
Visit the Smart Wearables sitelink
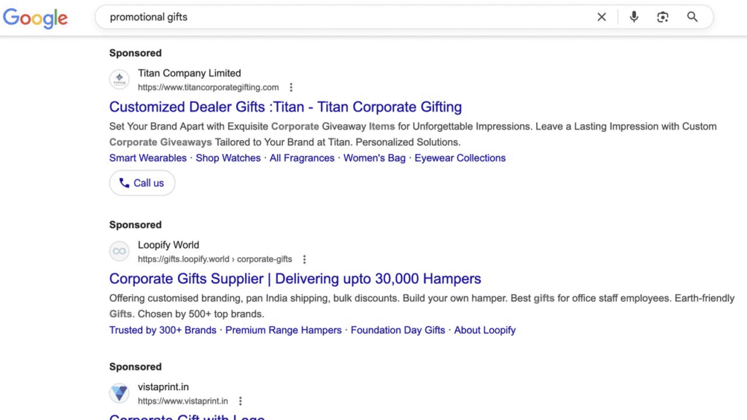tap(147, 157)
